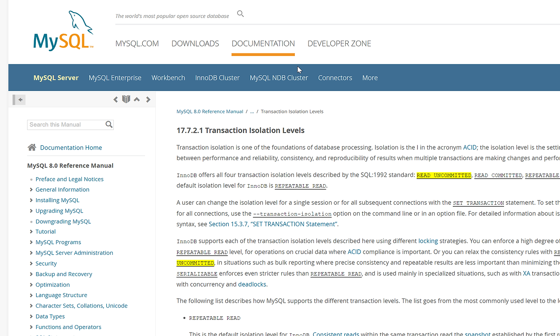
Task: Open the deadlocks glossary link
Action: [x=252, y=284]
